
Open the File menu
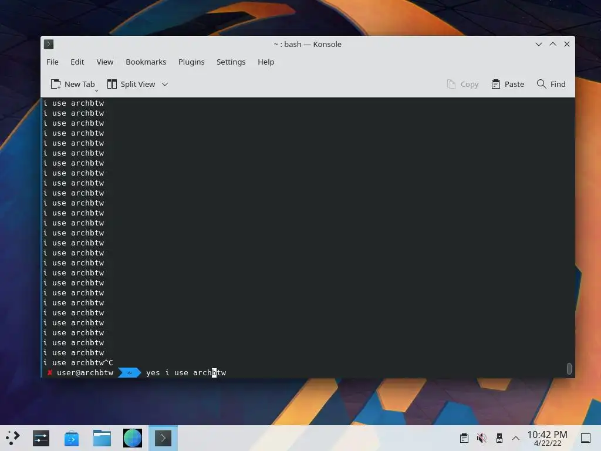click(52, 62)
